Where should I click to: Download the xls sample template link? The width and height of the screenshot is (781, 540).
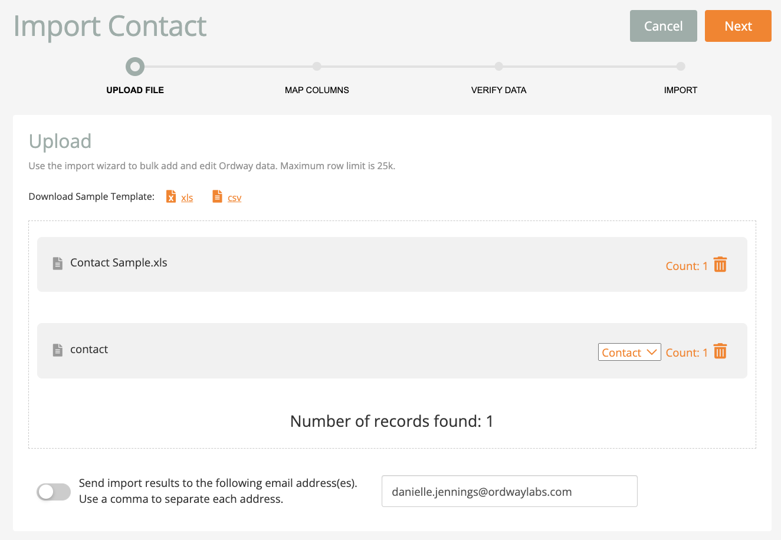point(187,197)
